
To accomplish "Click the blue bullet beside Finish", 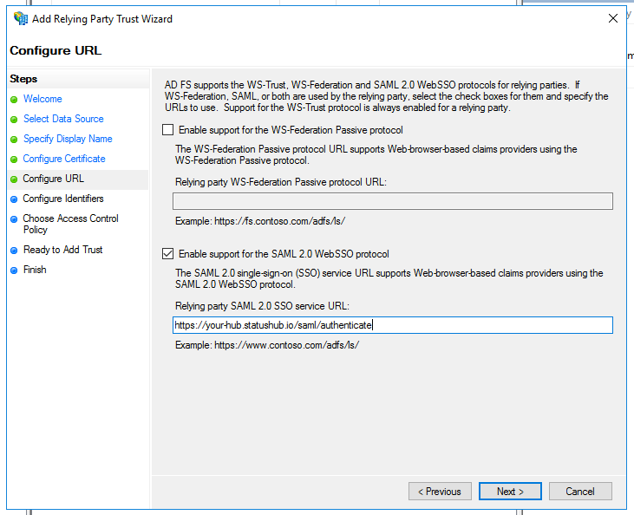I will pos(14,271).
